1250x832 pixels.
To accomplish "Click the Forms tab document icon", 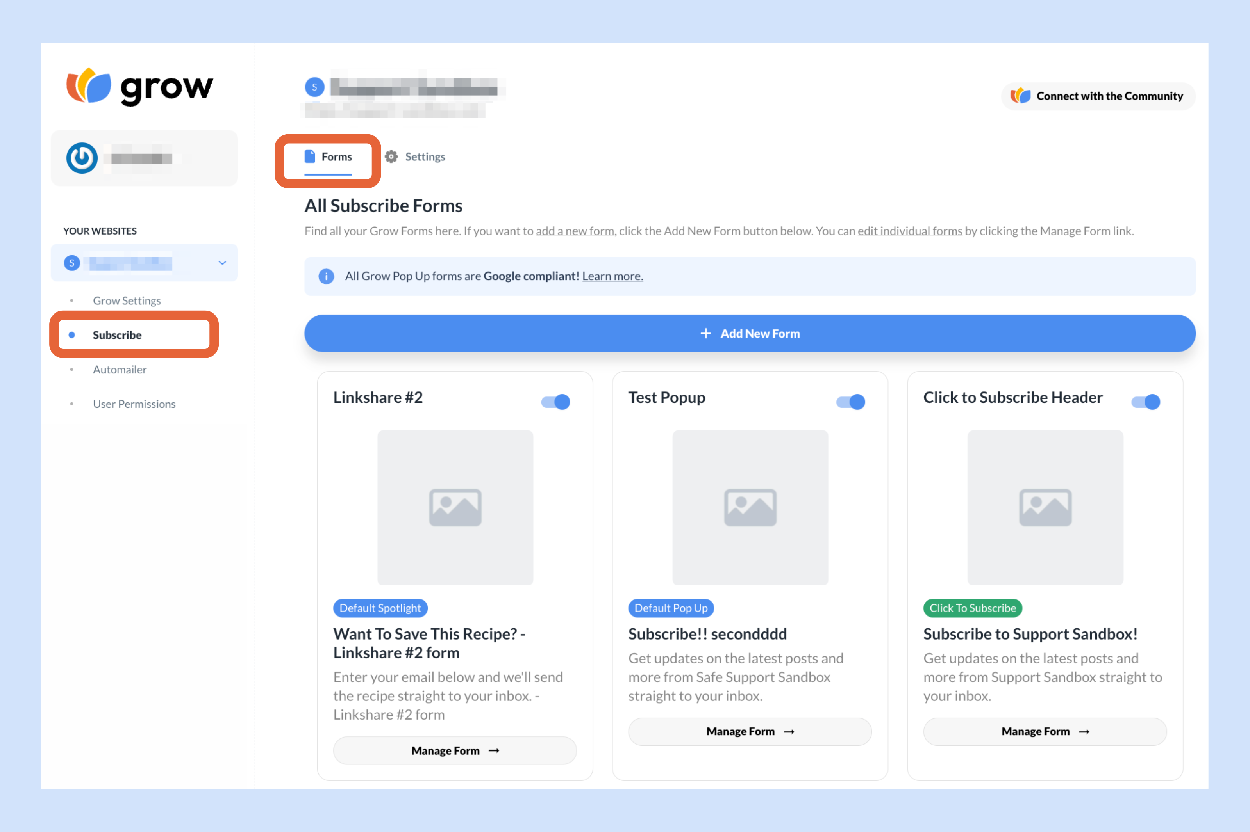I will [310, 156].
